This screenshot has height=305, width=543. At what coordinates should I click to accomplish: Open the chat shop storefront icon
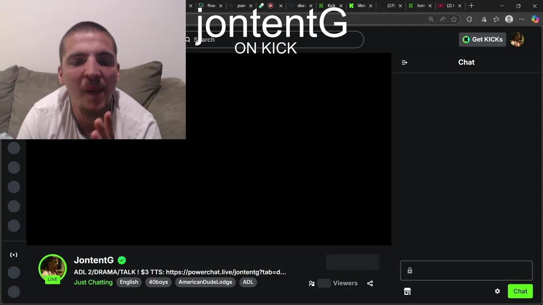407,291
